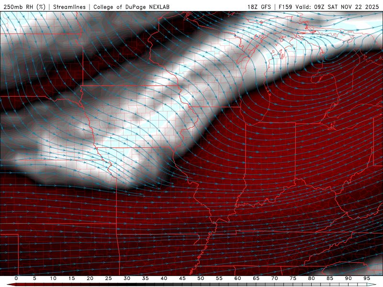Click the colorbar label "40"
The height and width of the screenshot is (287, 383).
click(164, 278)
